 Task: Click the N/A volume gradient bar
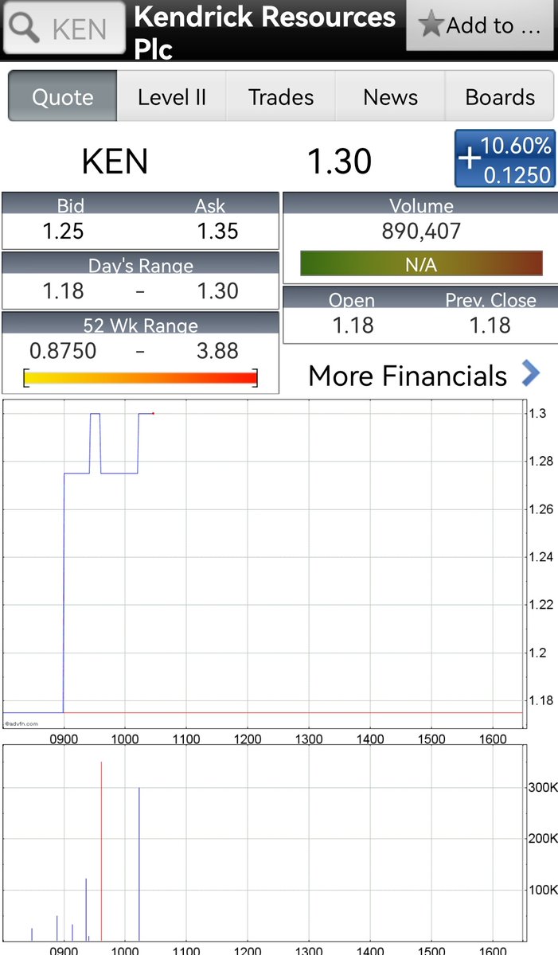pos(421,264)
